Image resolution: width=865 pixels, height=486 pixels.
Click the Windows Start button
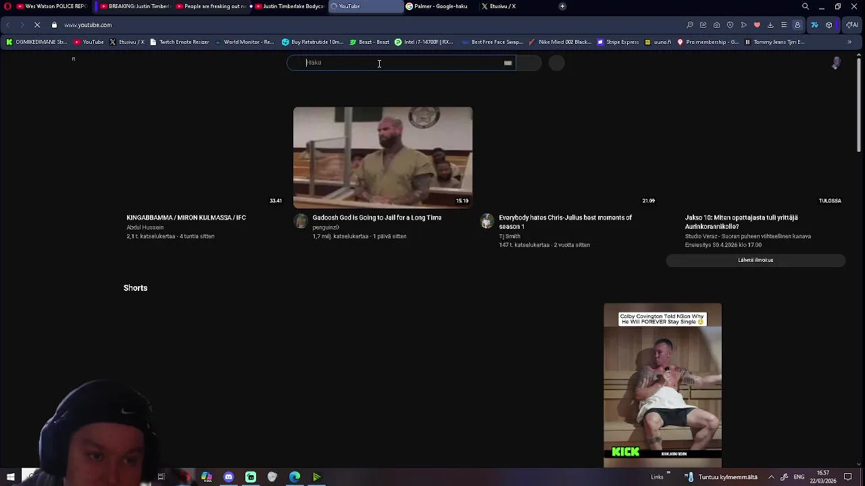pyautogui.click(x=10, y=477)
